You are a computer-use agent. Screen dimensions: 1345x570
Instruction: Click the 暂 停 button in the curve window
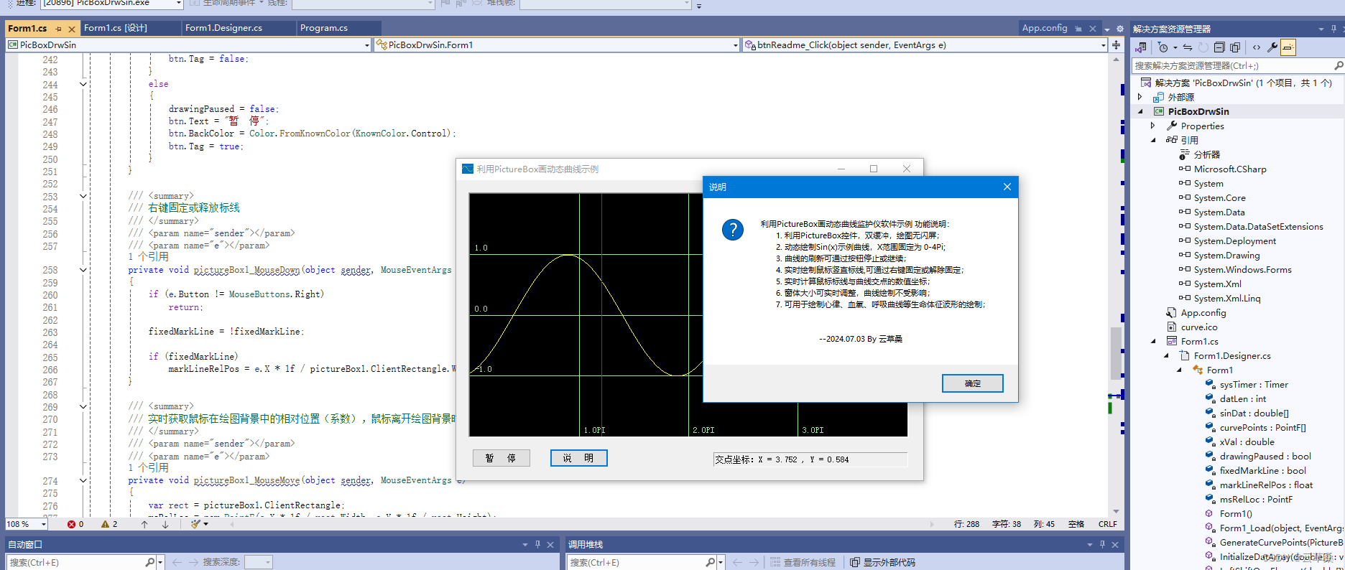coord(501,458)
